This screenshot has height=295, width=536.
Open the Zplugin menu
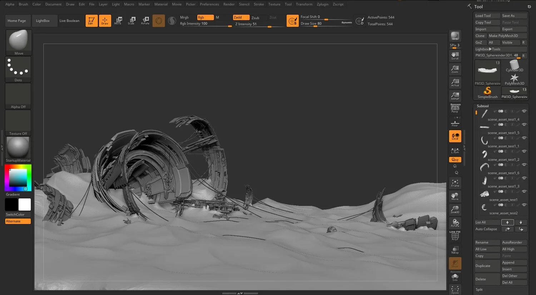click(x=322, y=4)
